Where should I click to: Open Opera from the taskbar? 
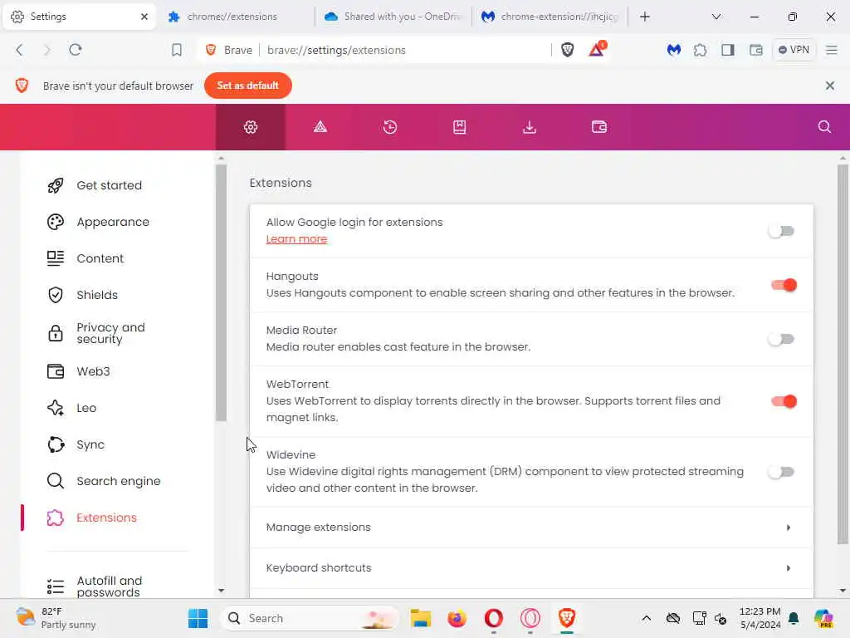coord(493,618)
